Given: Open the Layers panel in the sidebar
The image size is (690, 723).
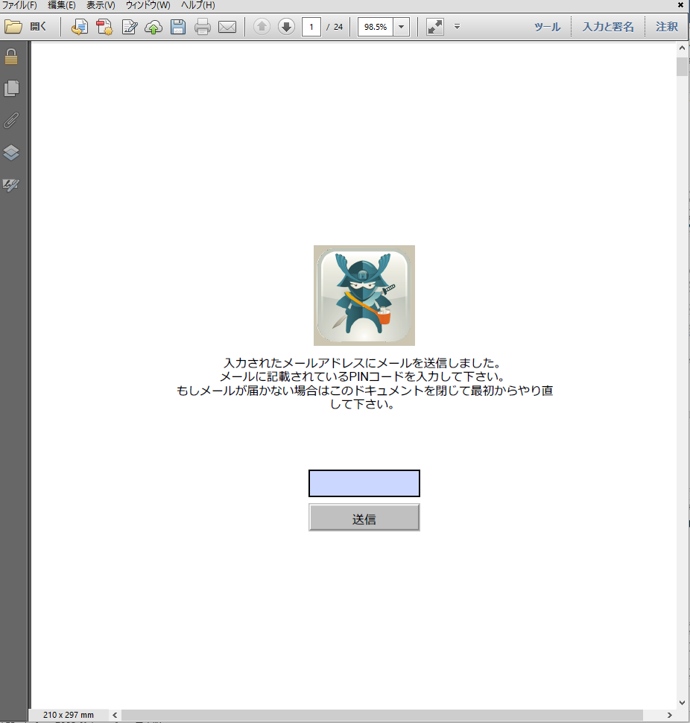Looking at the screenshot, I should click(11, 154).
